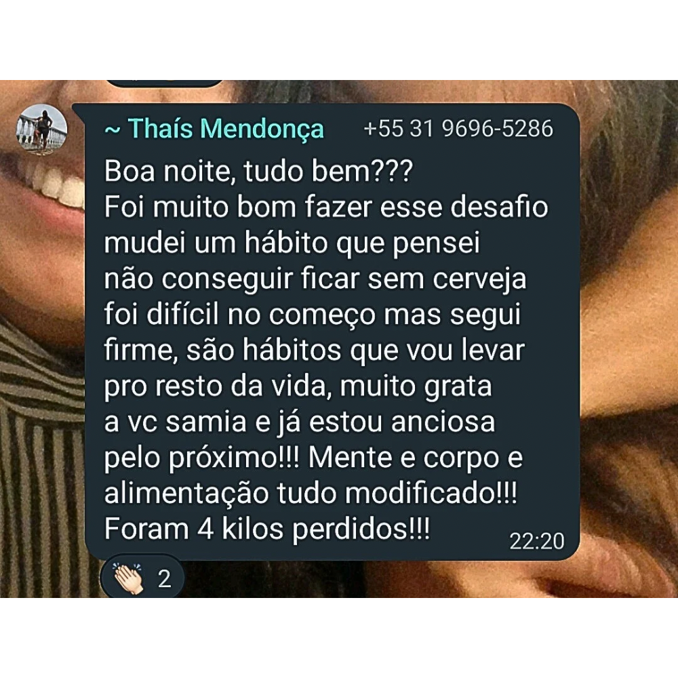Click the tilde symbol before the sender name
This screenshot has height=678, width=678.
[x=113, y=130]
